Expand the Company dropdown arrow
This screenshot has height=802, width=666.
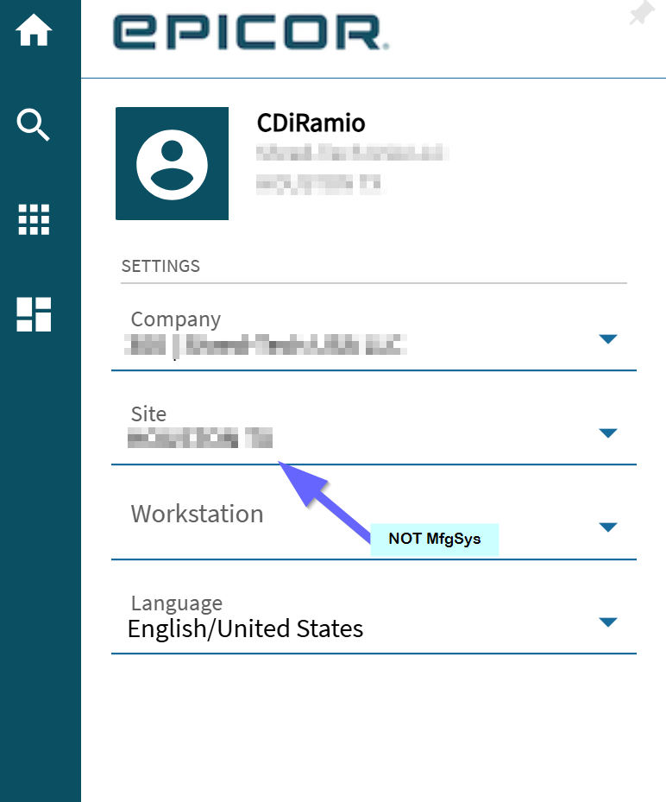point(607,338)
